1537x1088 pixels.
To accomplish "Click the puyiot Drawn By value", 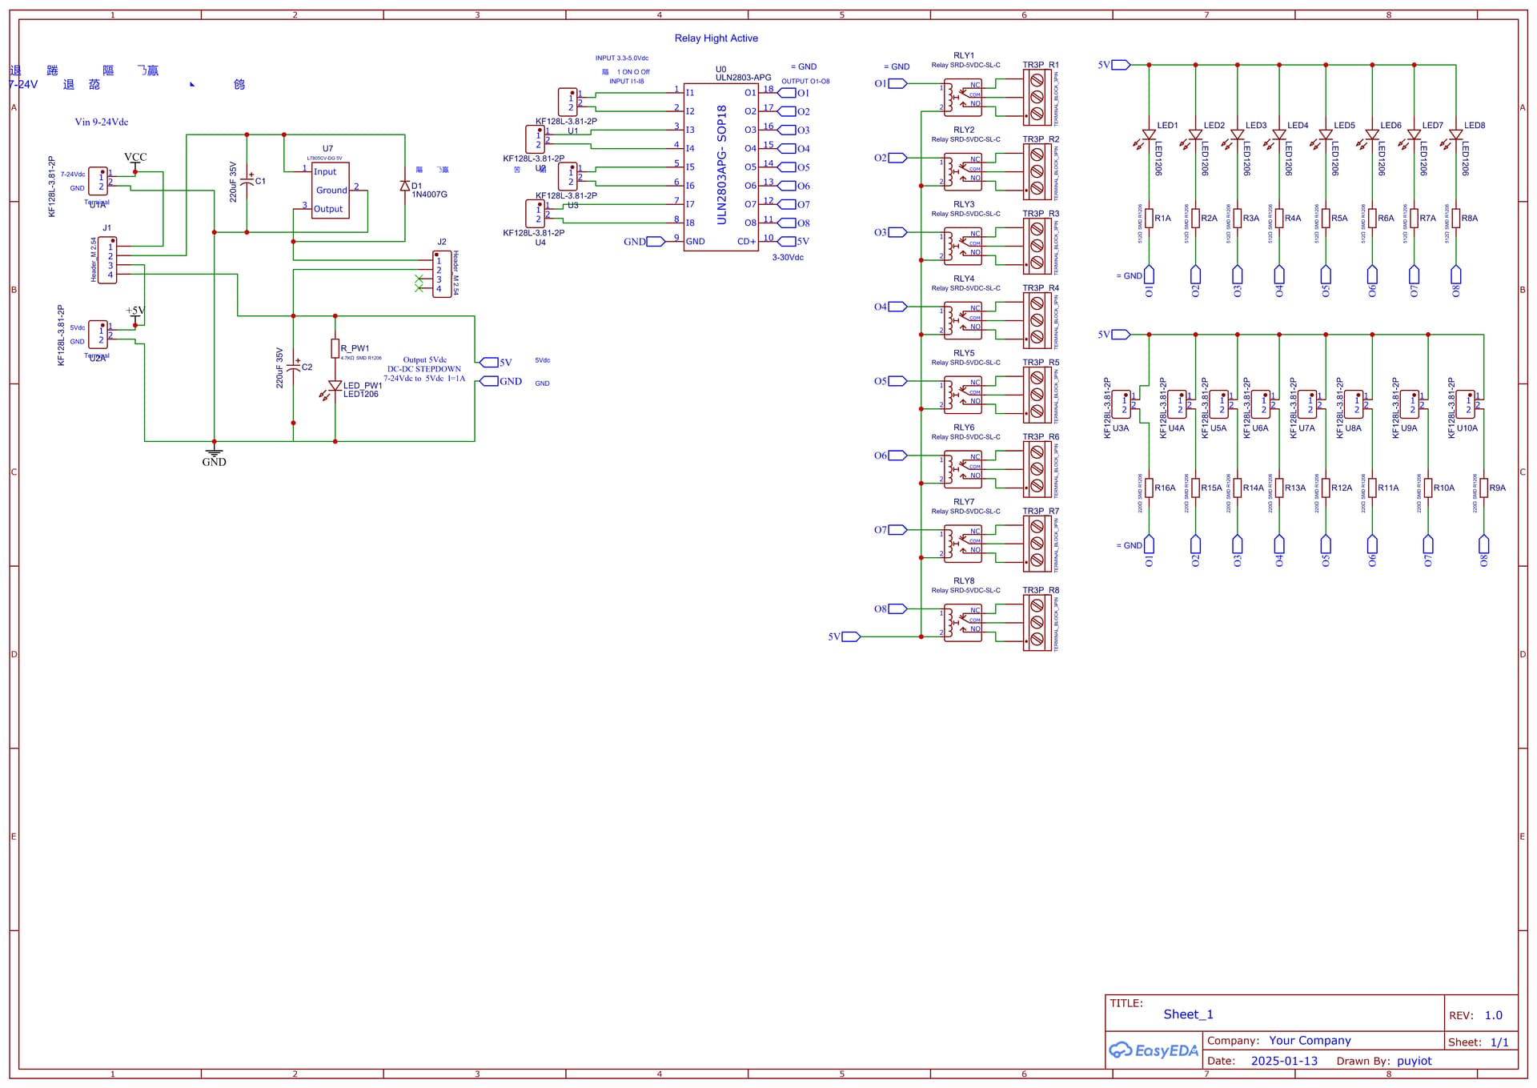I will [1414, 1061].
